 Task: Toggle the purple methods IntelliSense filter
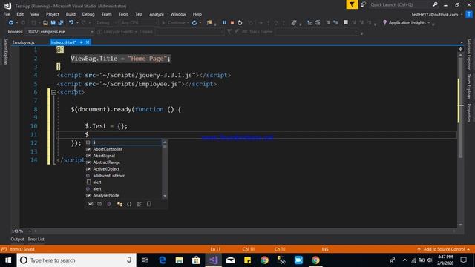tap(109, 204)
